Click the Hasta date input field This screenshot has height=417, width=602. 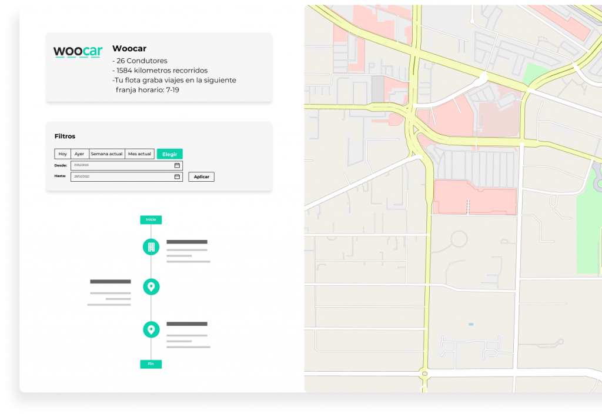tap(118, 176)
